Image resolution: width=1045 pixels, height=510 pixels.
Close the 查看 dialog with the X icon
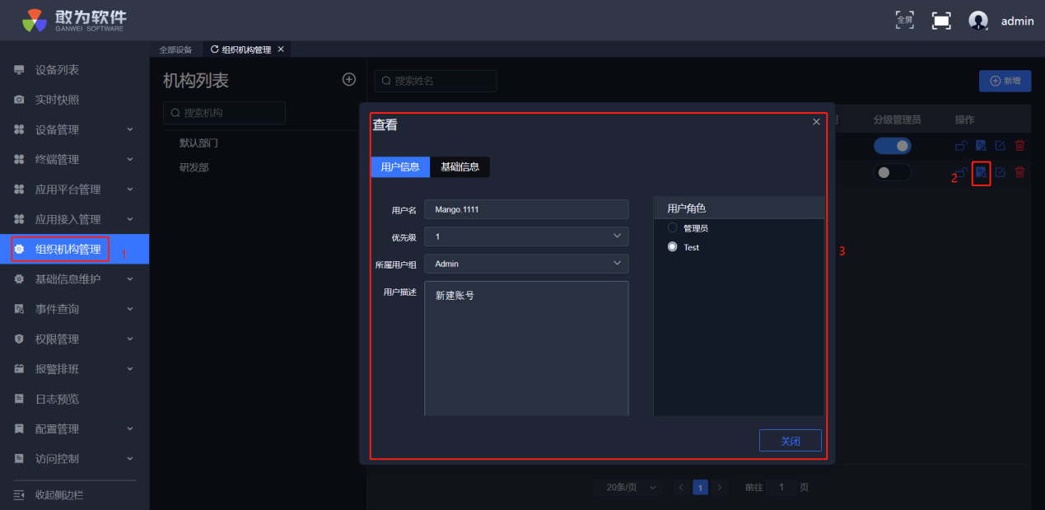pyautogui.click(x=816, y=122)
